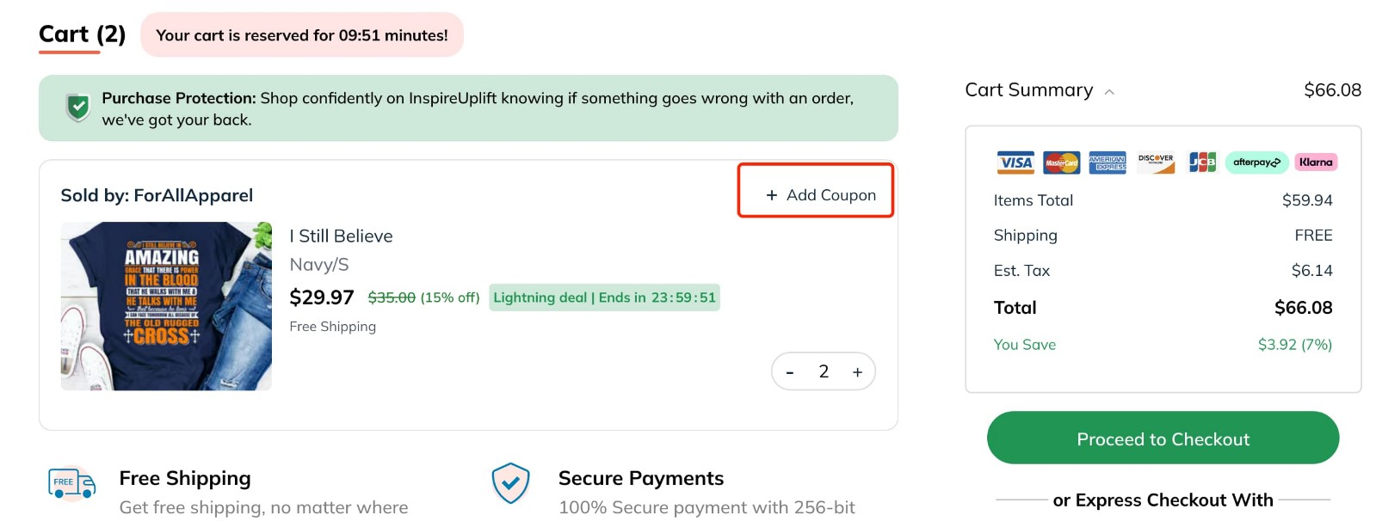This screenshot has height=521, width=1376.
Task: Open the t-shirt product thumbnail
Action: (166, 306)
